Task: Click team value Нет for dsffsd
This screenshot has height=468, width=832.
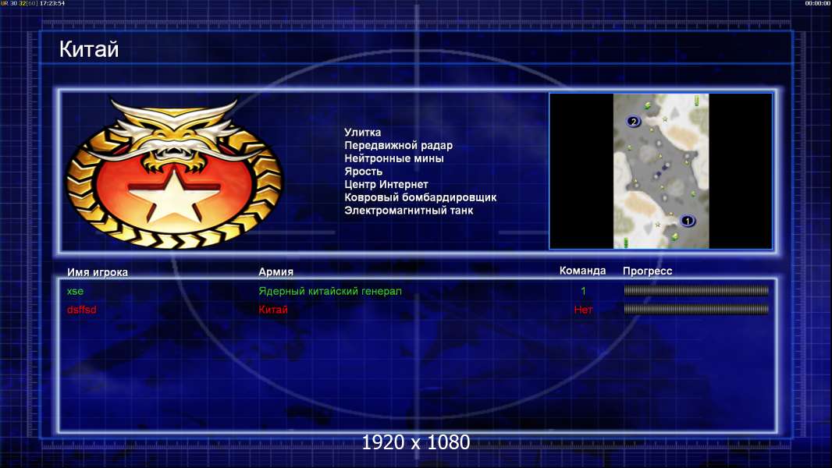Action: pyautogui.click(x=583, y=310)
